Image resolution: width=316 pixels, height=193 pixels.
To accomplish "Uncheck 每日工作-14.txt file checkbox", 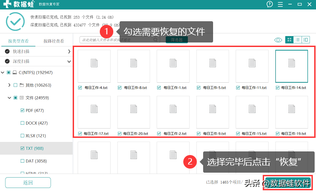I will 278,88.
